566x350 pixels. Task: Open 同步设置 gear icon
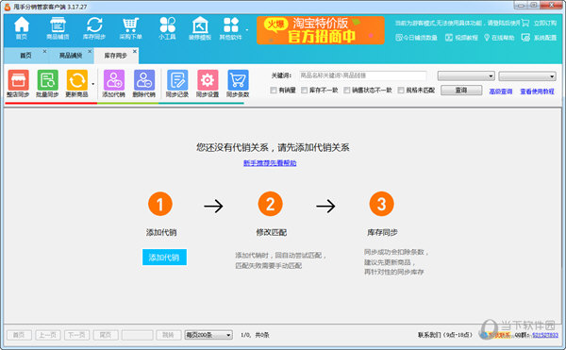208,83
